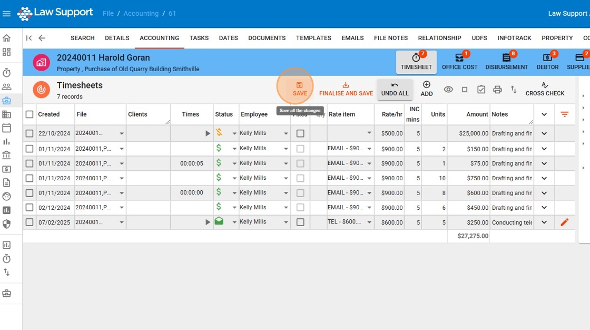This screenshot has width=590, height=330.
Task: Print the timesheets list
Action: pos(497,90)
